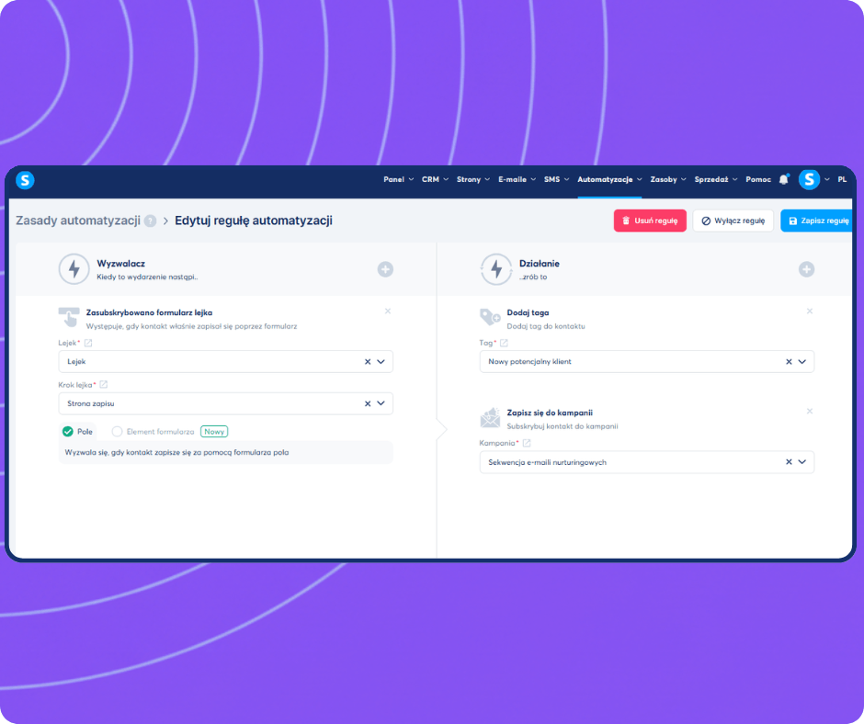
Task: Open the Zasoby menu
Action: tap(668, 179)
